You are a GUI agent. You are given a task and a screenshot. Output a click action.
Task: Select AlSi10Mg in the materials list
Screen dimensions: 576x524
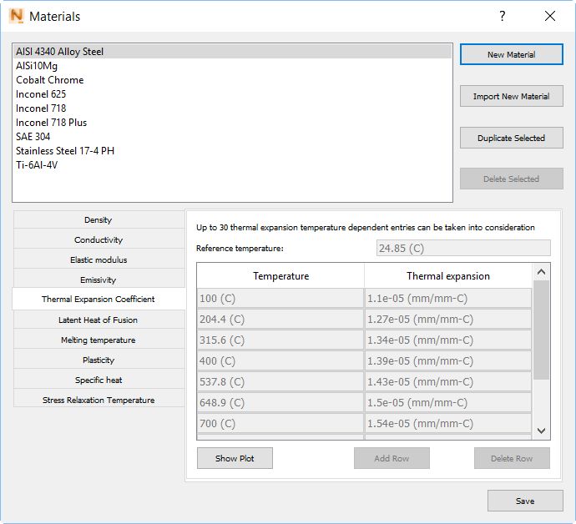pos(232,66)
